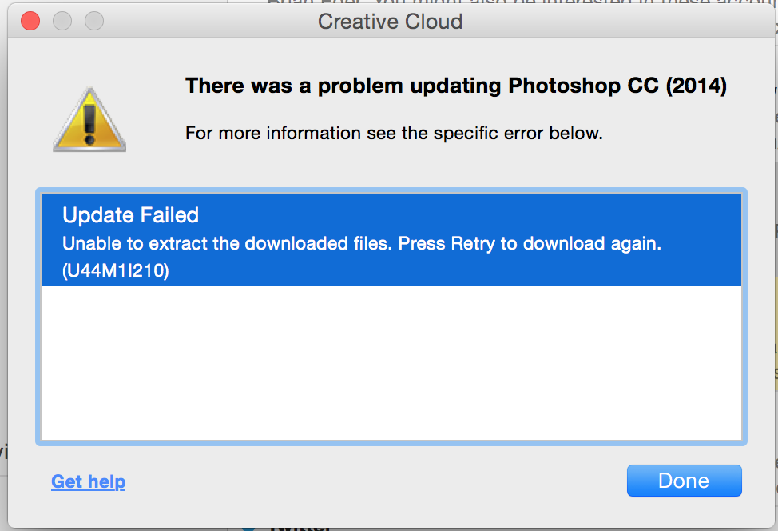
Task: Select the Update Failed error entry
Action: click(x=131, y=215)
